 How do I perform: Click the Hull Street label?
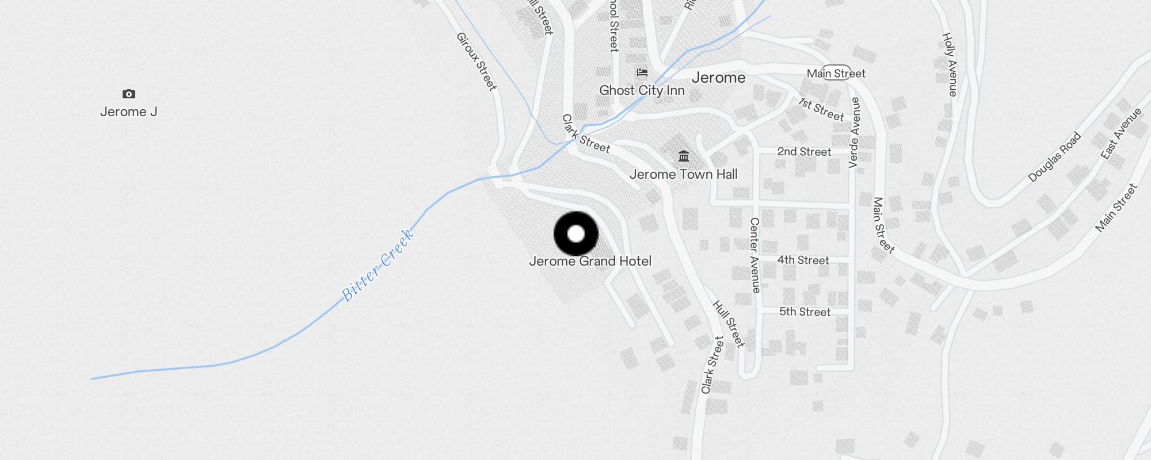click(x=729, y=324)
